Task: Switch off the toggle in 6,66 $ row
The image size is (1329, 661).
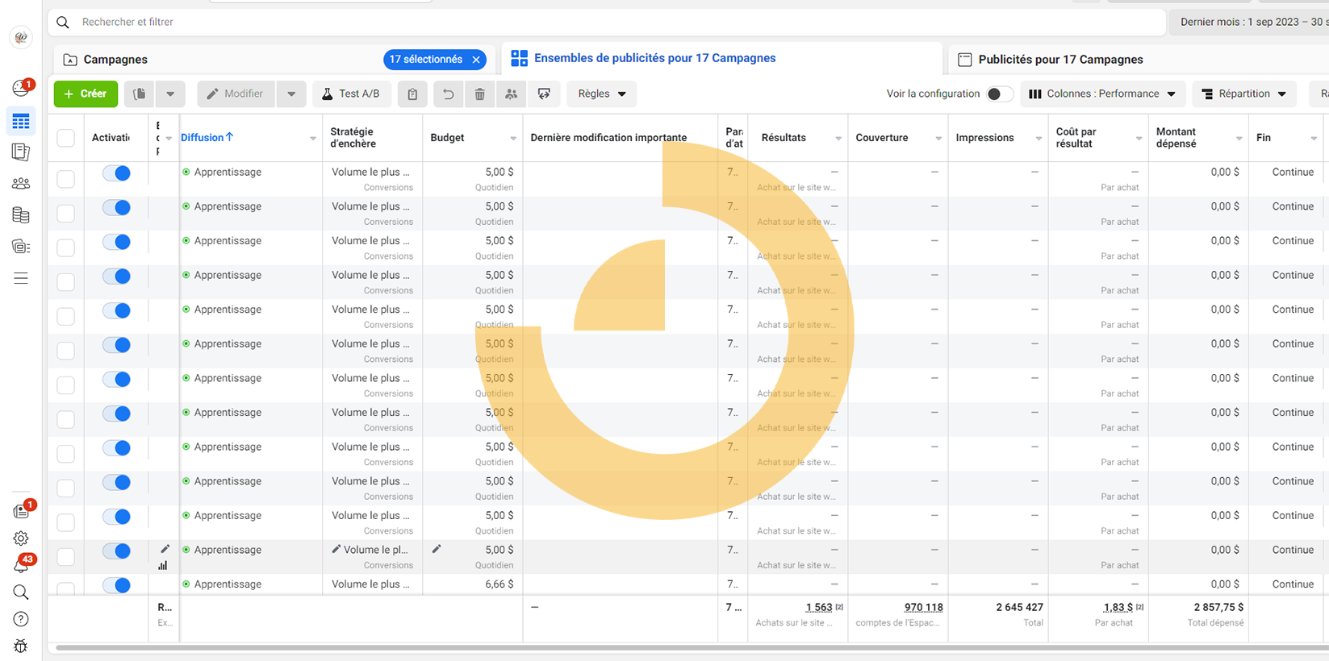Action: 117,585
